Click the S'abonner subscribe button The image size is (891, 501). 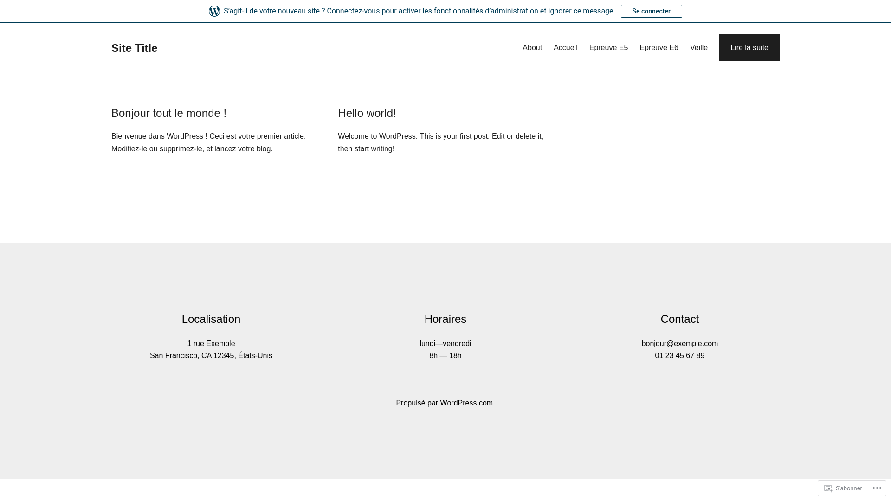pos(843,488)
